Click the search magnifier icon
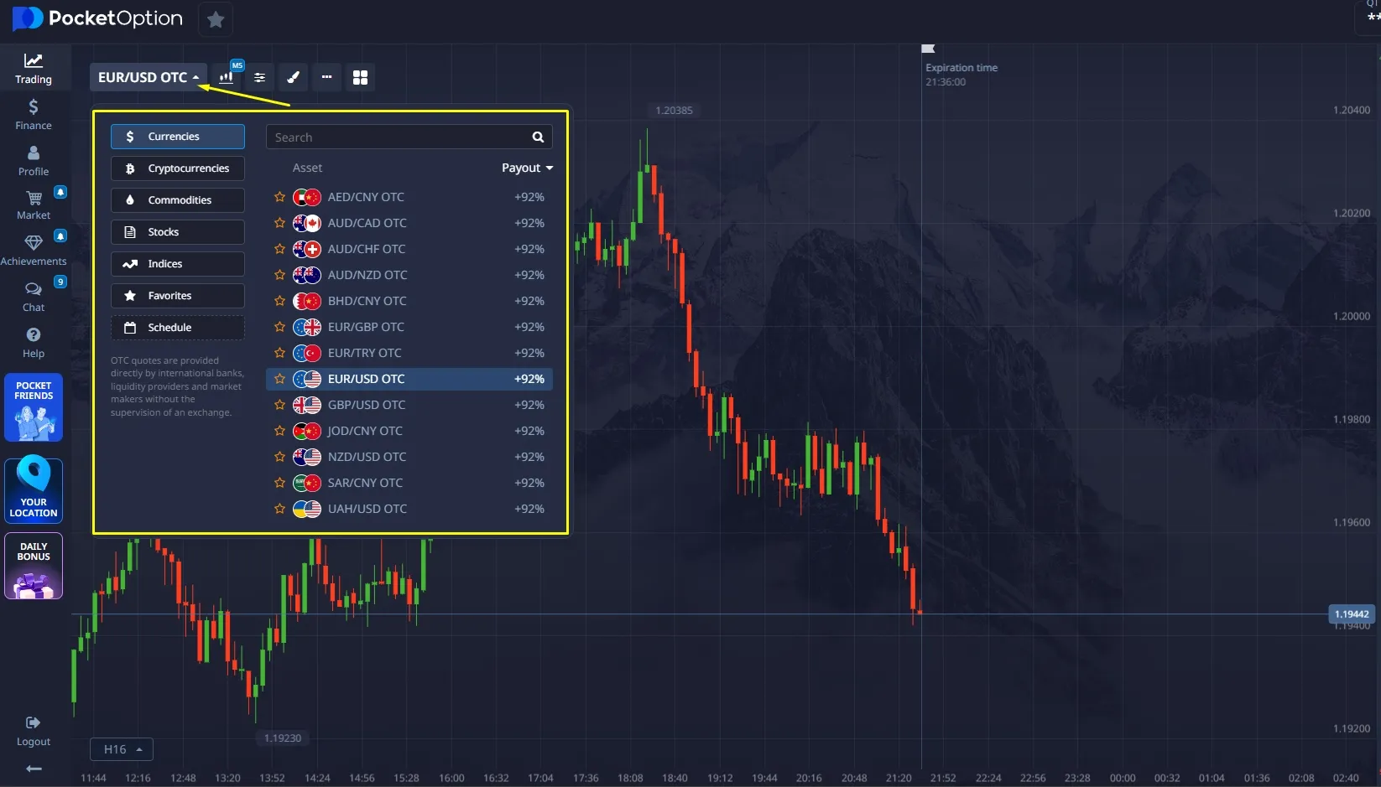Image resolution: width=1381 pixels, height=787 pixels. [x=538, y=137]
